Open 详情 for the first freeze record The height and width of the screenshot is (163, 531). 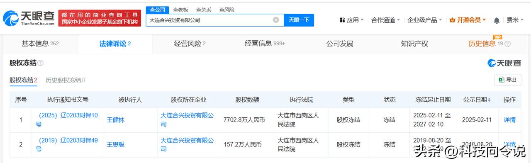point(509,120)
